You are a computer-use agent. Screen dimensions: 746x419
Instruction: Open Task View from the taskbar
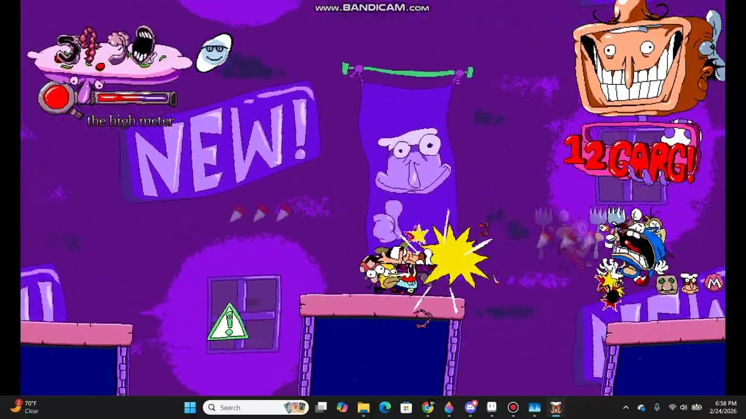[321, 407]
